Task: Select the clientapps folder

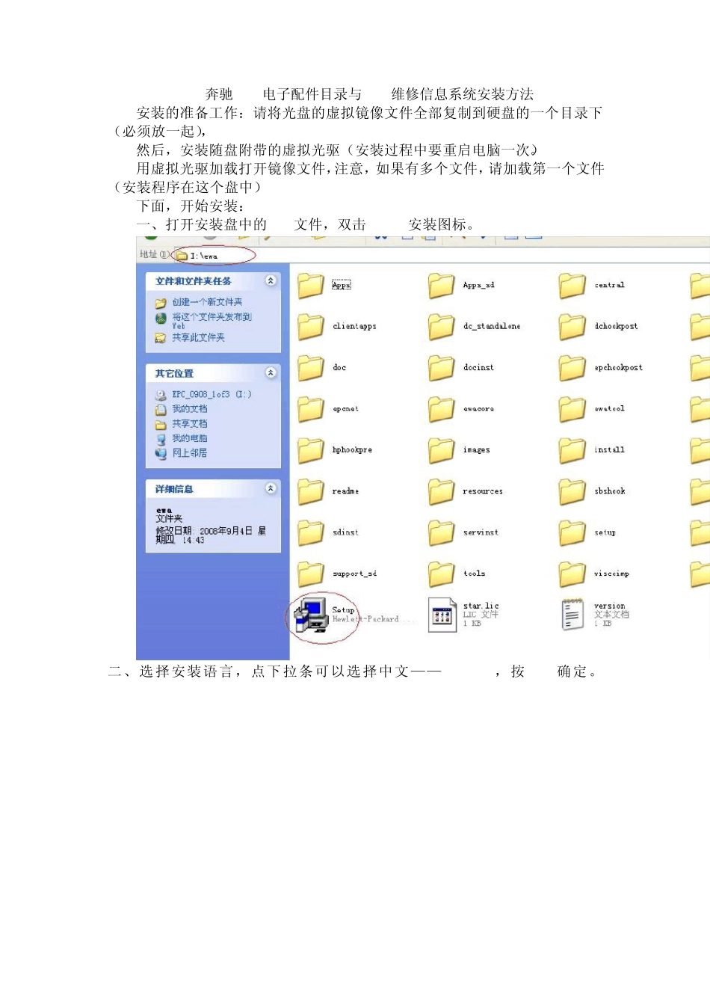Action: pyautogui.click(x=336, y=327)
